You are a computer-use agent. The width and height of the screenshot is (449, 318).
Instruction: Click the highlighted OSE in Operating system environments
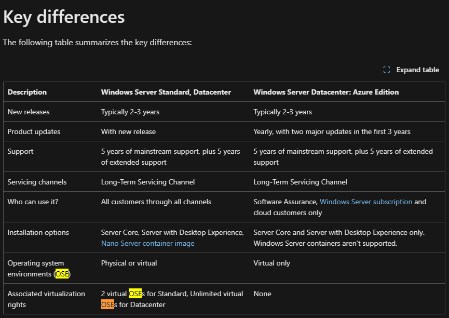click(62, 274)
